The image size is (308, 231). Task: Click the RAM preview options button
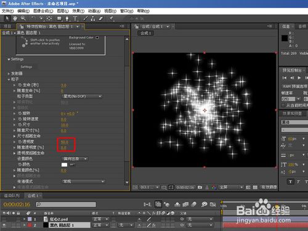tap(294, 86)
